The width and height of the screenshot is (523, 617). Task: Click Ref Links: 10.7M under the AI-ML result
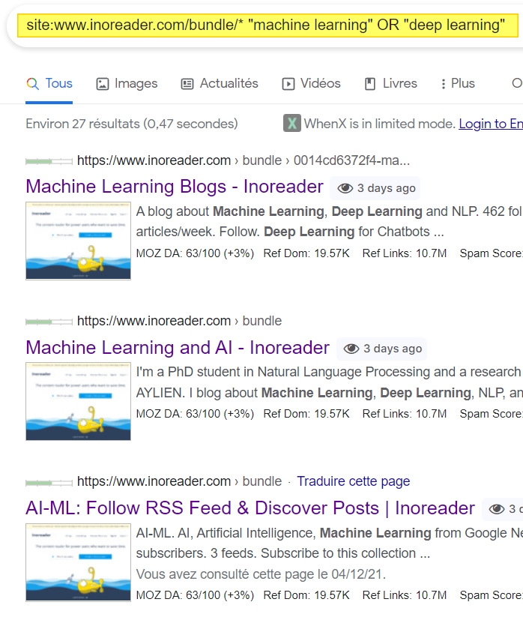tap(405, 595)
